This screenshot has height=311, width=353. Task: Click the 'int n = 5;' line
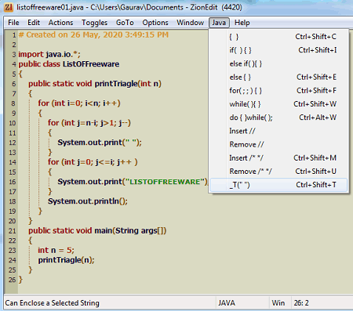click(56, 250)
